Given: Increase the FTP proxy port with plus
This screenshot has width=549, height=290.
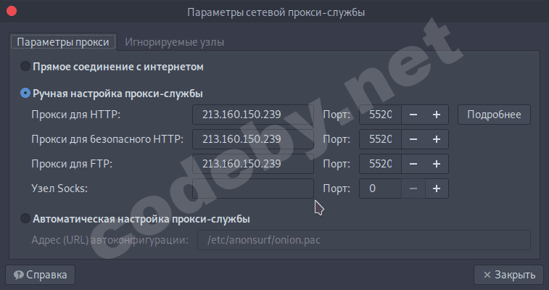Looking at the screenshot, I should [437, 164].
